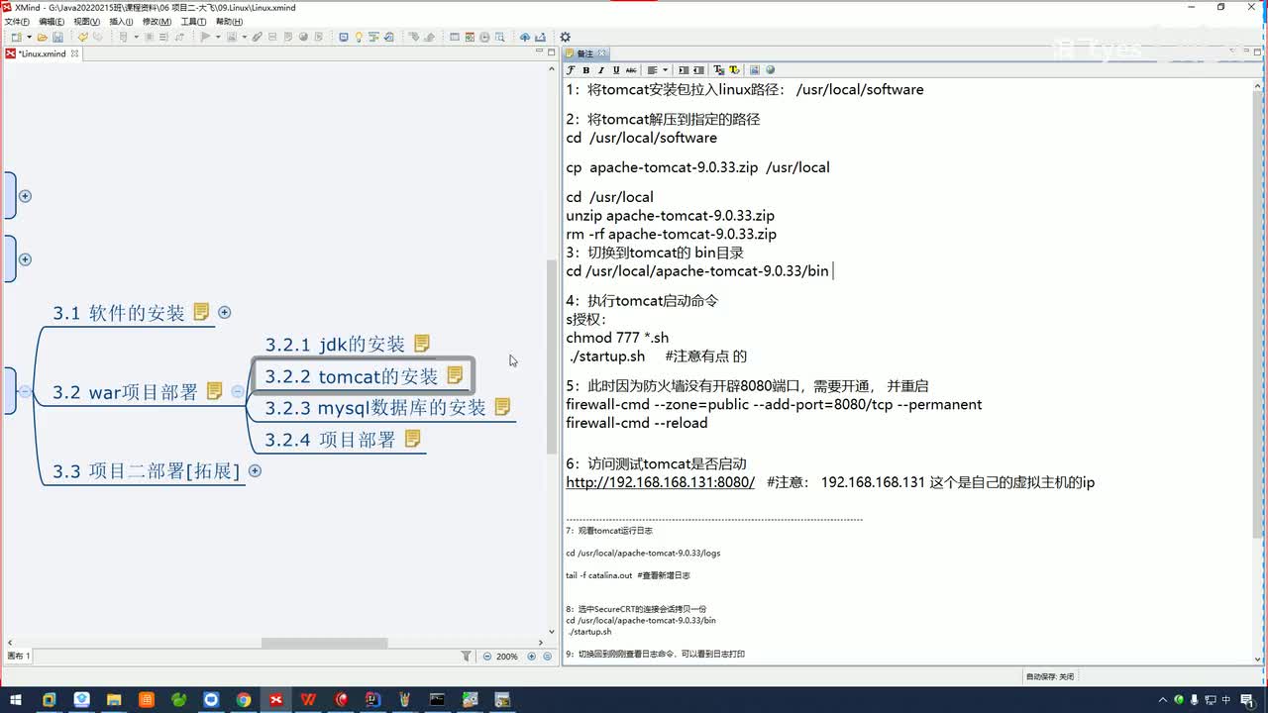Open the 帮助(H) menu
Viewport: 1268px width, 713px height.
[229, 21]
